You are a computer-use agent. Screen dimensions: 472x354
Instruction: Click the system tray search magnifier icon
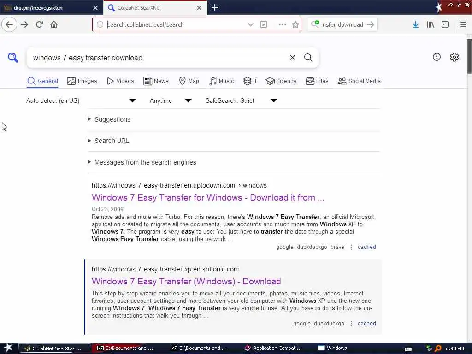click(438, 348)
